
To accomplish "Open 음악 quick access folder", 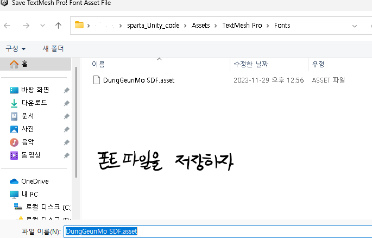I will (27, 142).
